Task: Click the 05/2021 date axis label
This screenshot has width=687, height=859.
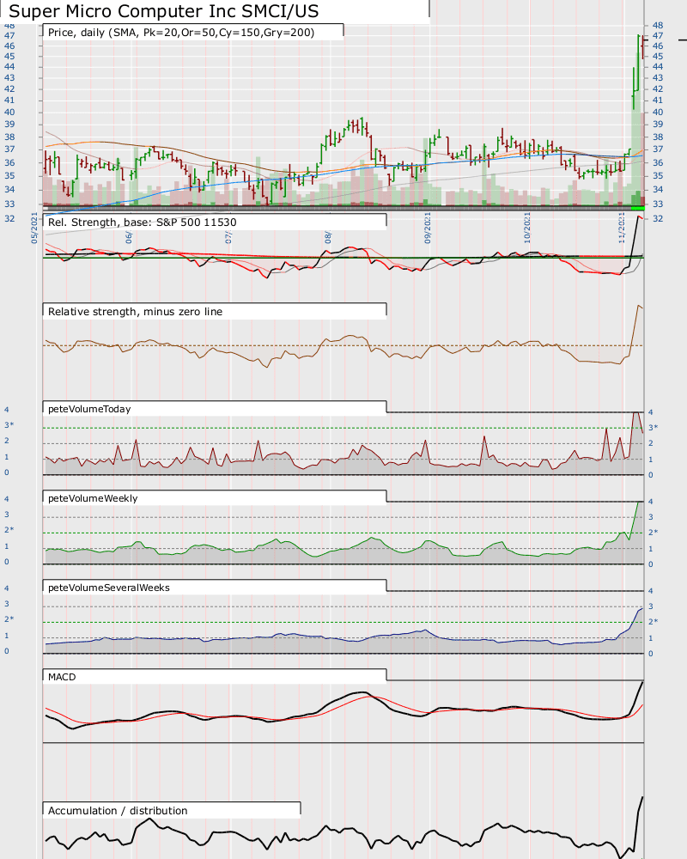Action: click(x=34, y=228)
